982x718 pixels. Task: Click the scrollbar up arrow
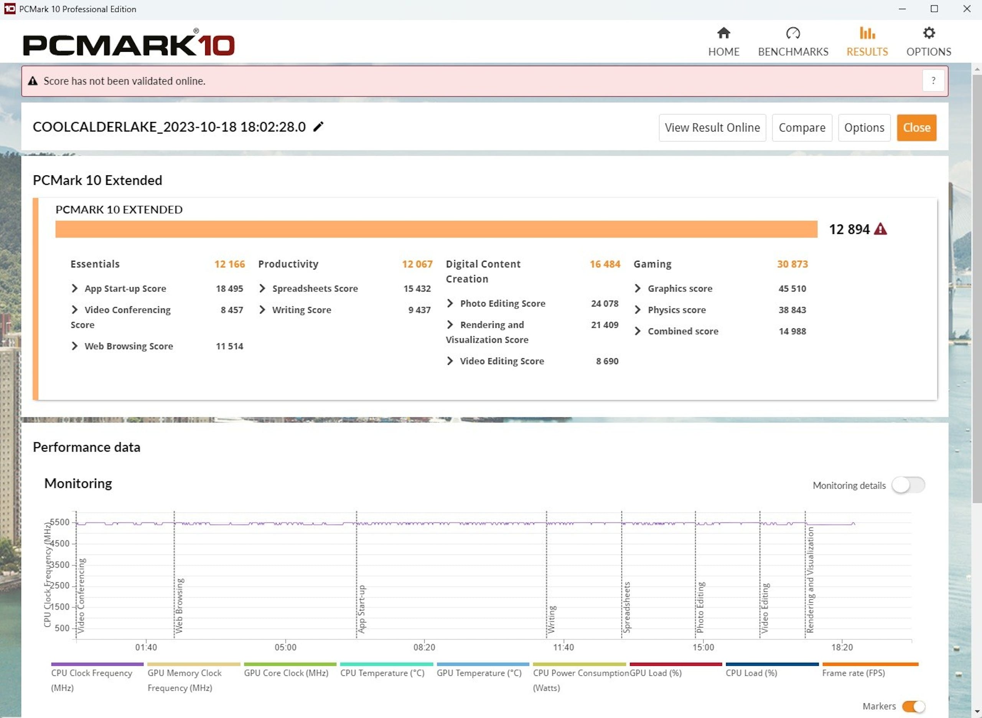coord(977,69)
